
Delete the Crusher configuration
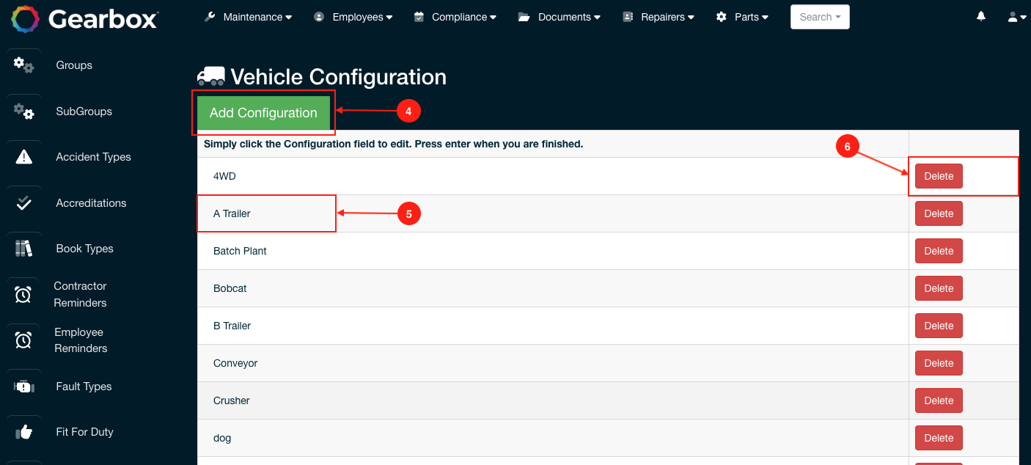click(x=939, y=400)
